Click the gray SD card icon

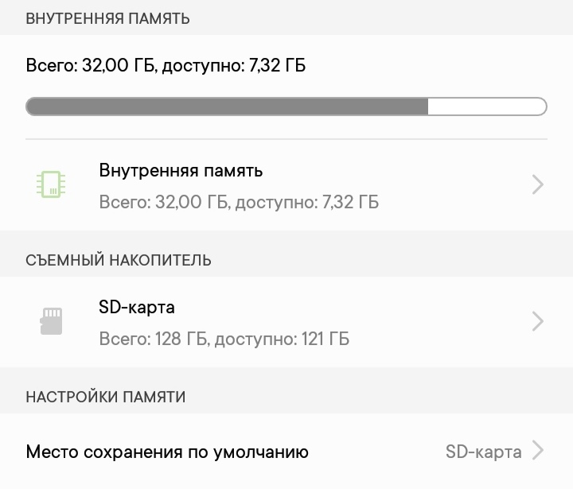(52, 321)
